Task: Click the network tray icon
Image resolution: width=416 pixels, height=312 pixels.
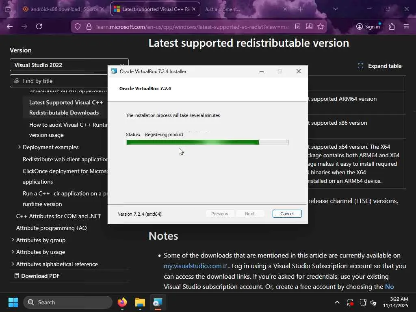Action: pyautogui.click(x=363, y=302)
